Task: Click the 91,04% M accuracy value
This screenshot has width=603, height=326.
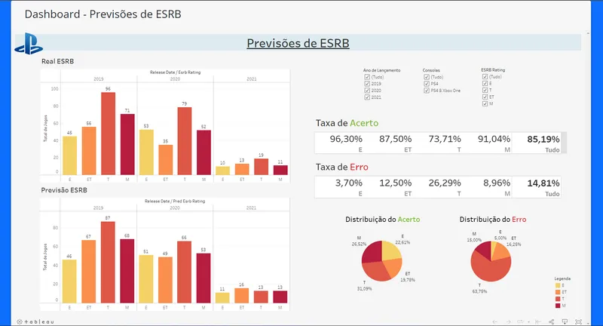Action: click(494, 139)
